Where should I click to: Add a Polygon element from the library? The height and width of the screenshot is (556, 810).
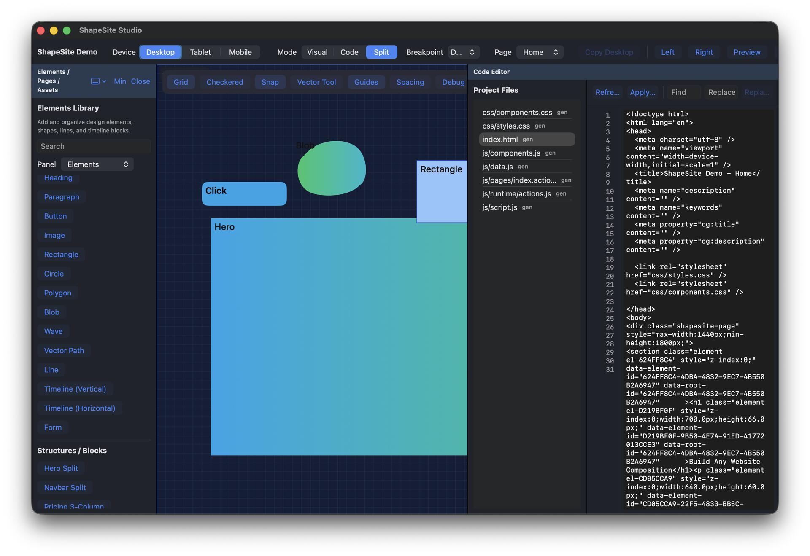[x=57, y=293]
